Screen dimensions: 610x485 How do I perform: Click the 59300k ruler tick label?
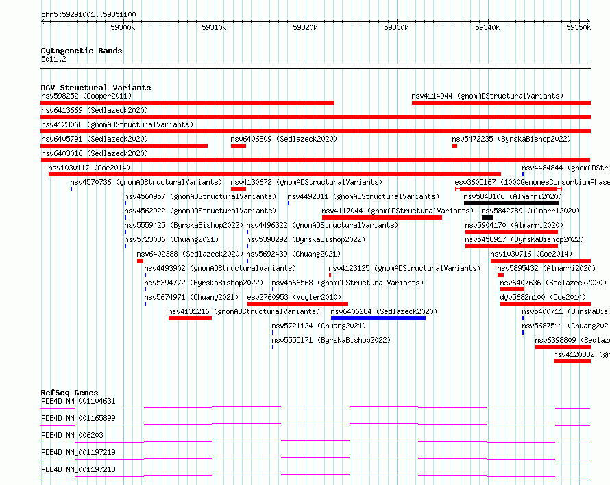(123, 27)
